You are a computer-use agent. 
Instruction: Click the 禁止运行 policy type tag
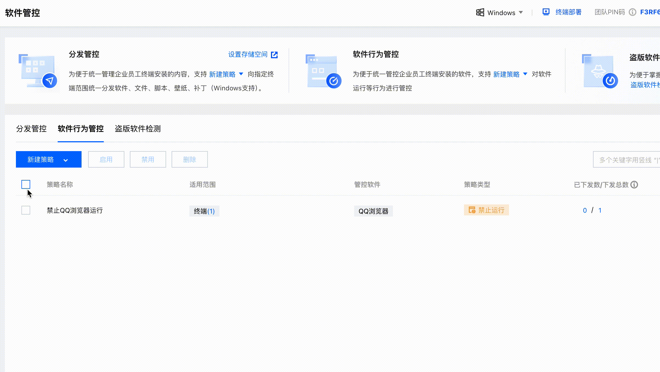pos(486,210)
